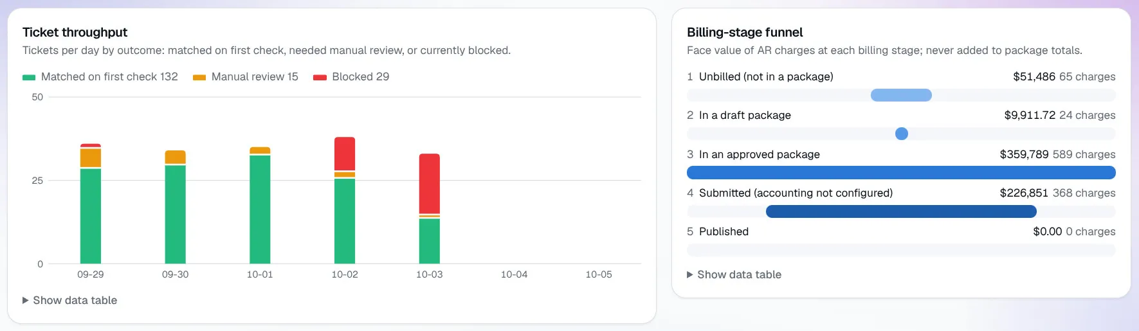This screenshot has height=331, width=1139.
Task: Click the 24 charges count
Action: click(x=1088, y=115)
